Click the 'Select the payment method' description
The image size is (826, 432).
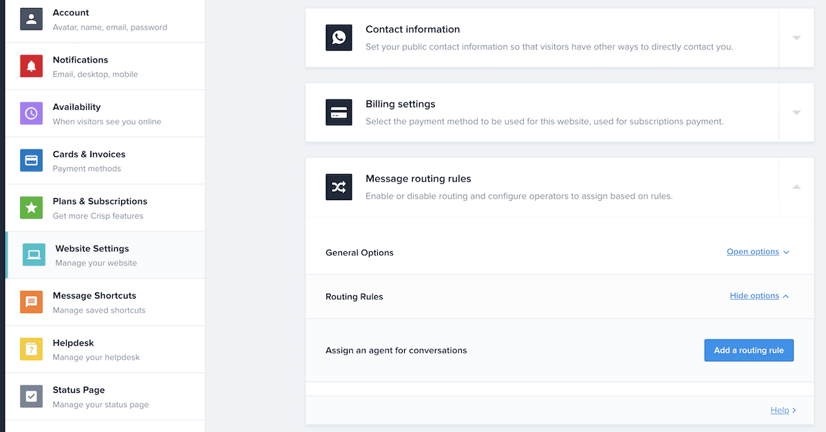[544, 122]
